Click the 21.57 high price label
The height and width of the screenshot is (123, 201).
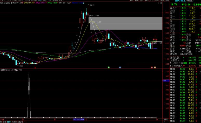(x=92, y=5)
